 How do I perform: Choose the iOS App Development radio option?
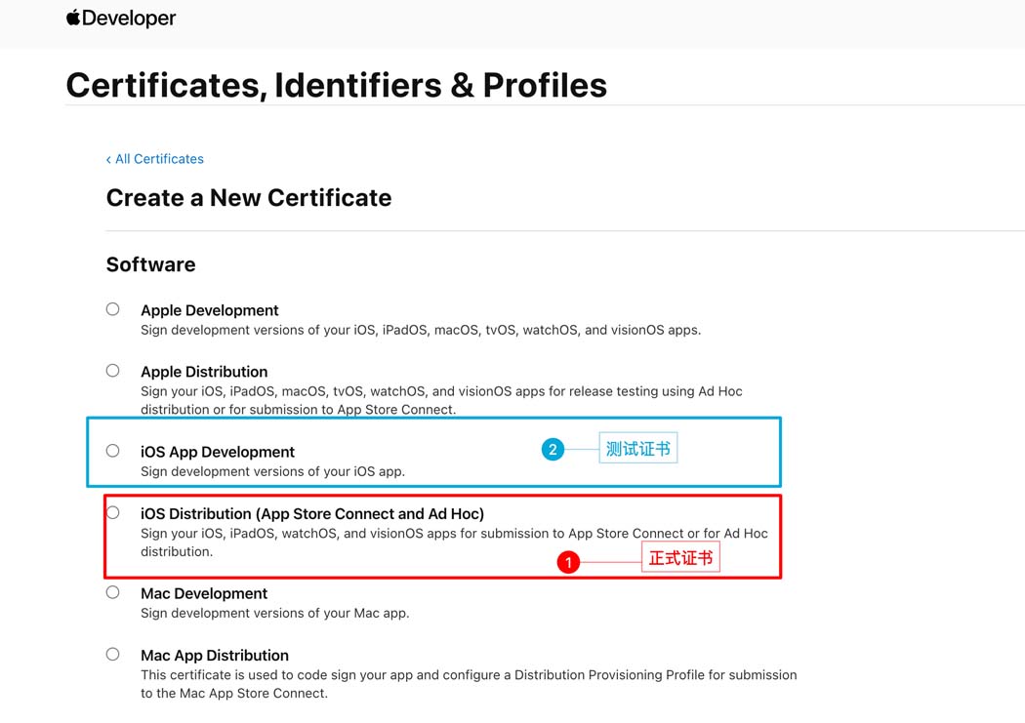113,451
